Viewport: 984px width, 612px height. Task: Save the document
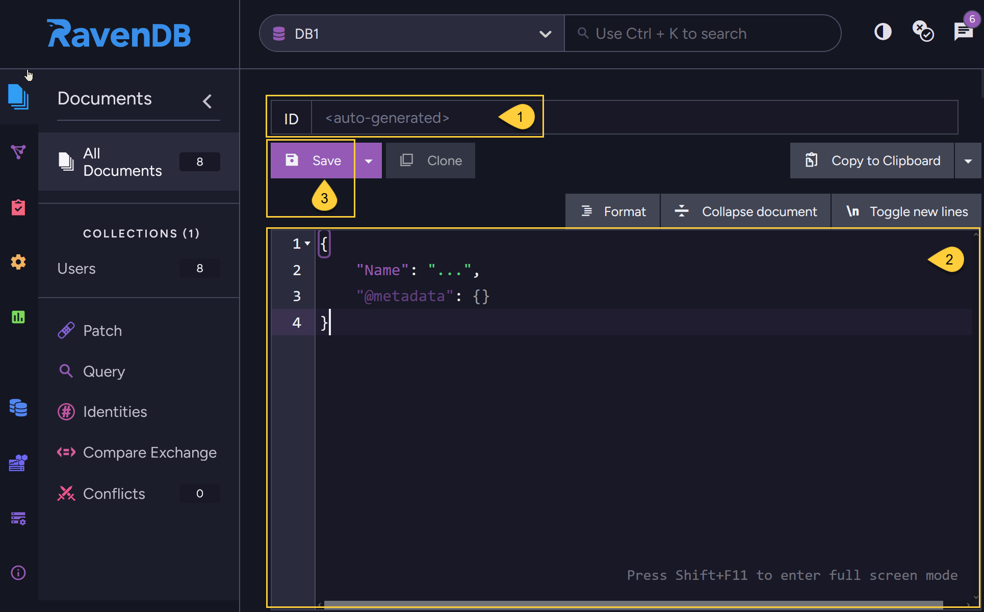click(313, 161)
